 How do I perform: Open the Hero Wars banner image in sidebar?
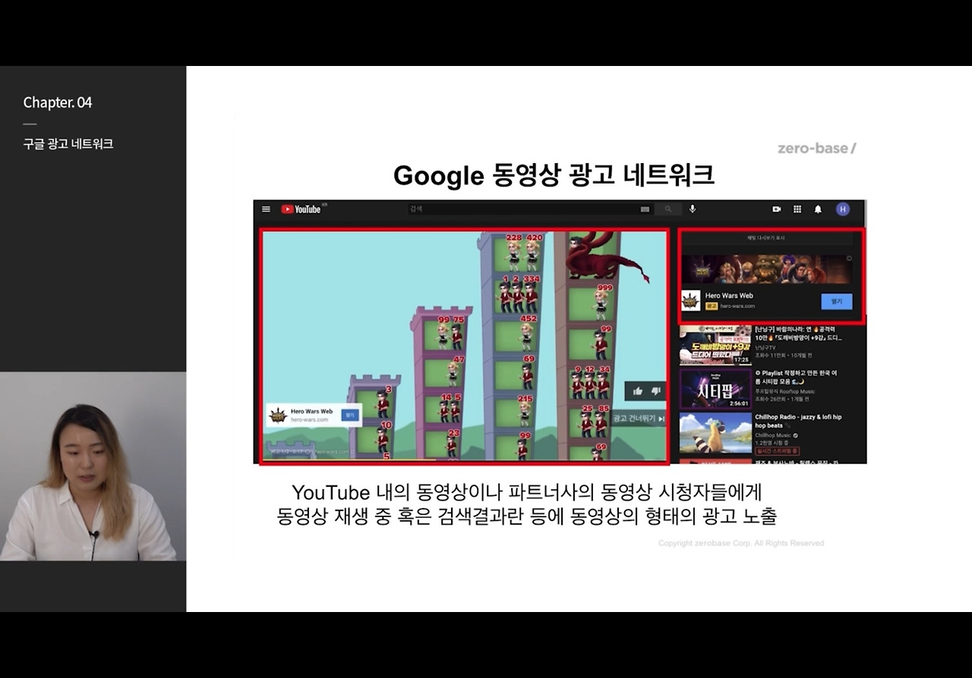pyautogui.click(x=766, y=269)
